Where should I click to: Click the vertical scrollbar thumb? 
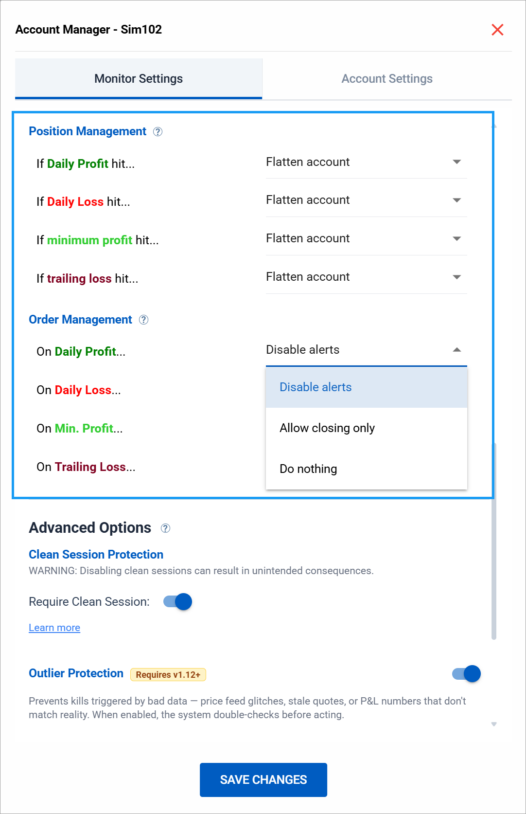(x=494, y=540)
